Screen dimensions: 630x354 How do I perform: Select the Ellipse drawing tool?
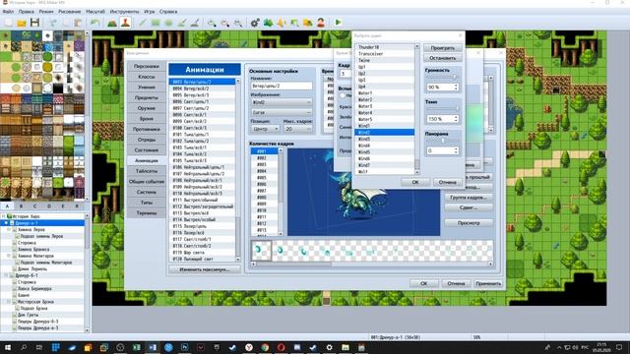click(x=168, y=23)
